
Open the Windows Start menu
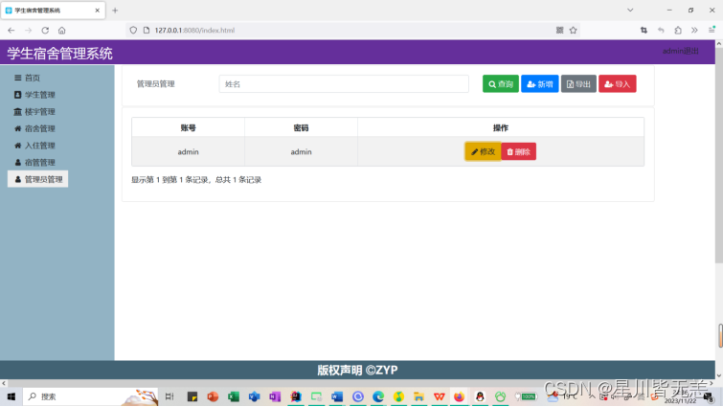pyautogui.click(x=11, y=396)
